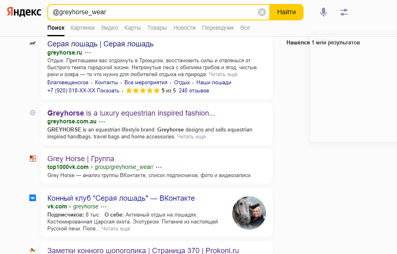Start voice search with the microphone icon

click(x=323, y=12)
